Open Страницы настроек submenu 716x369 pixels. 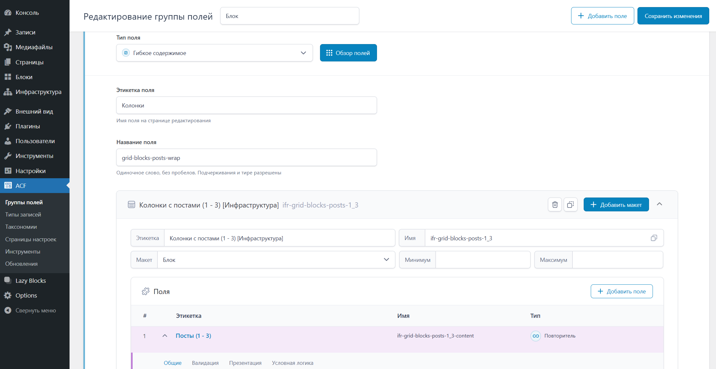pyautogui.click(x=31, y=239)
